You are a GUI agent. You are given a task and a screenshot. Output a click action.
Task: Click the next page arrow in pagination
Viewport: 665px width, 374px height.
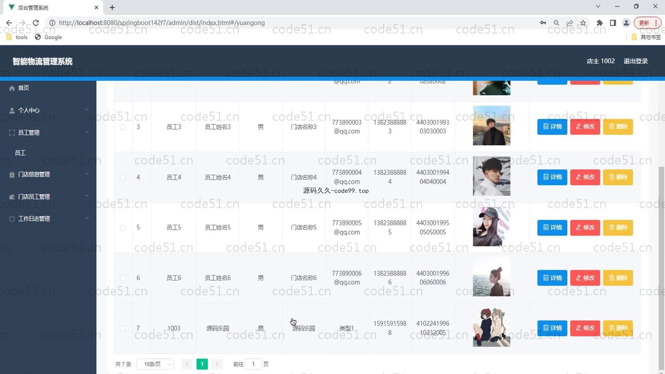click(217, 364)
